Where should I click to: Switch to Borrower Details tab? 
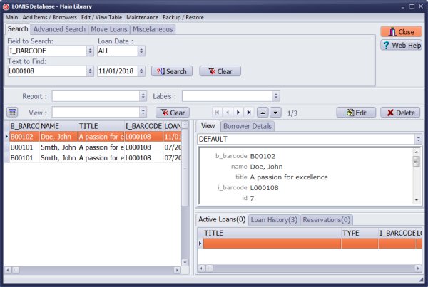pyautogui.click(x=248, y=126)
